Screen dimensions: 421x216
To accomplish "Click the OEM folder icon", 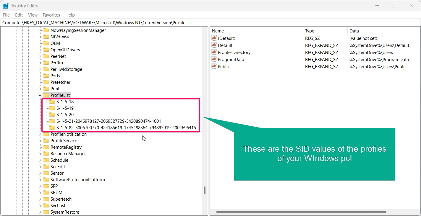I will tap(46, 43).
